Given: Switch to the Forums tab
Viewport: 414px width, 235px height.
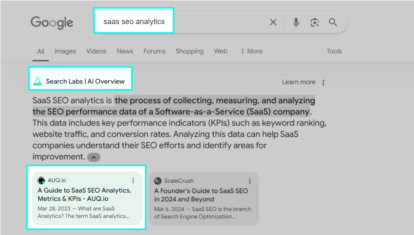Looking at the screenshot, I should (x=154, y=51).
